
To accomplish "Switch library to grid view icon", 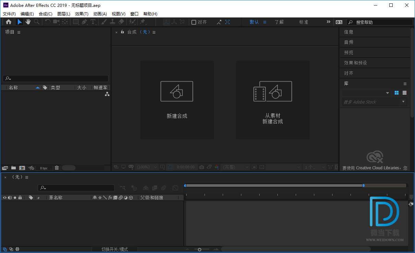I will [x=397, y=93].
